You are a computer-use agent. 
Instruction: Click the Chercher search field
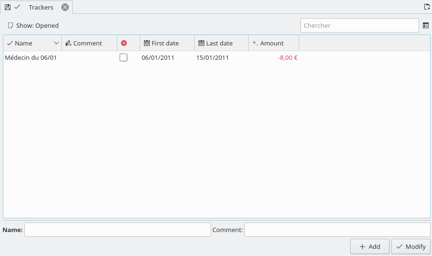[360, 25]
